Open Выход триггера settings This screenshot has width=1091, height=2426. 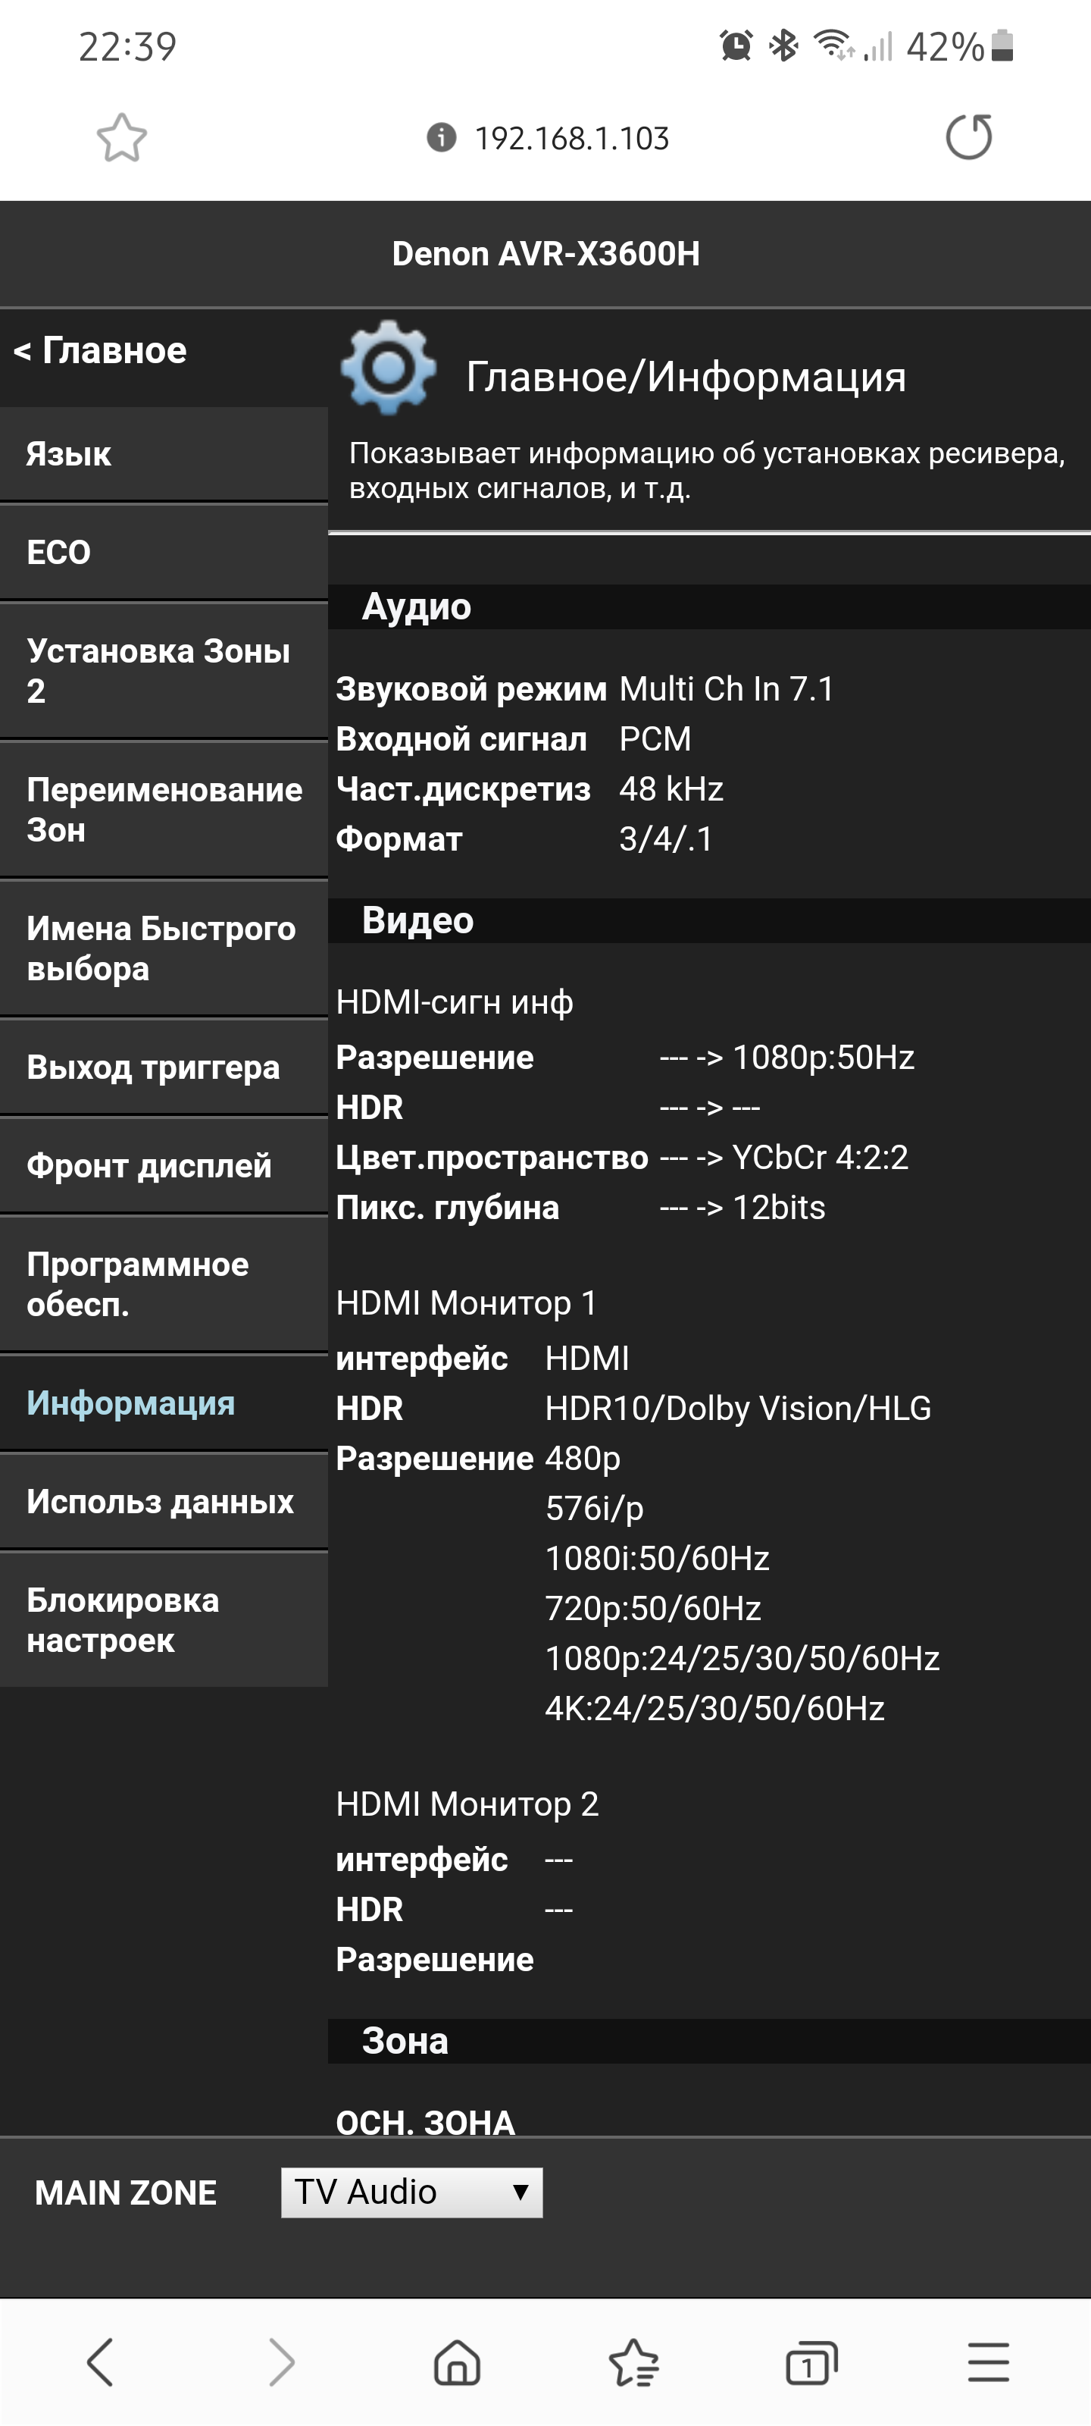164,1067
